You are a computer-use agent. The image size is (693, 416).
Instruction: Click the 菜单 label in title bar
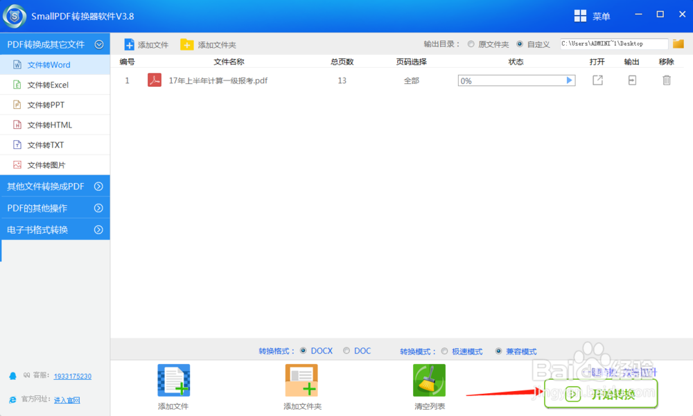601,17
